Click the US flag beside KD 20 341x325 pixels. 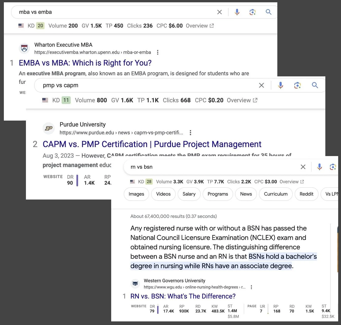21,26
